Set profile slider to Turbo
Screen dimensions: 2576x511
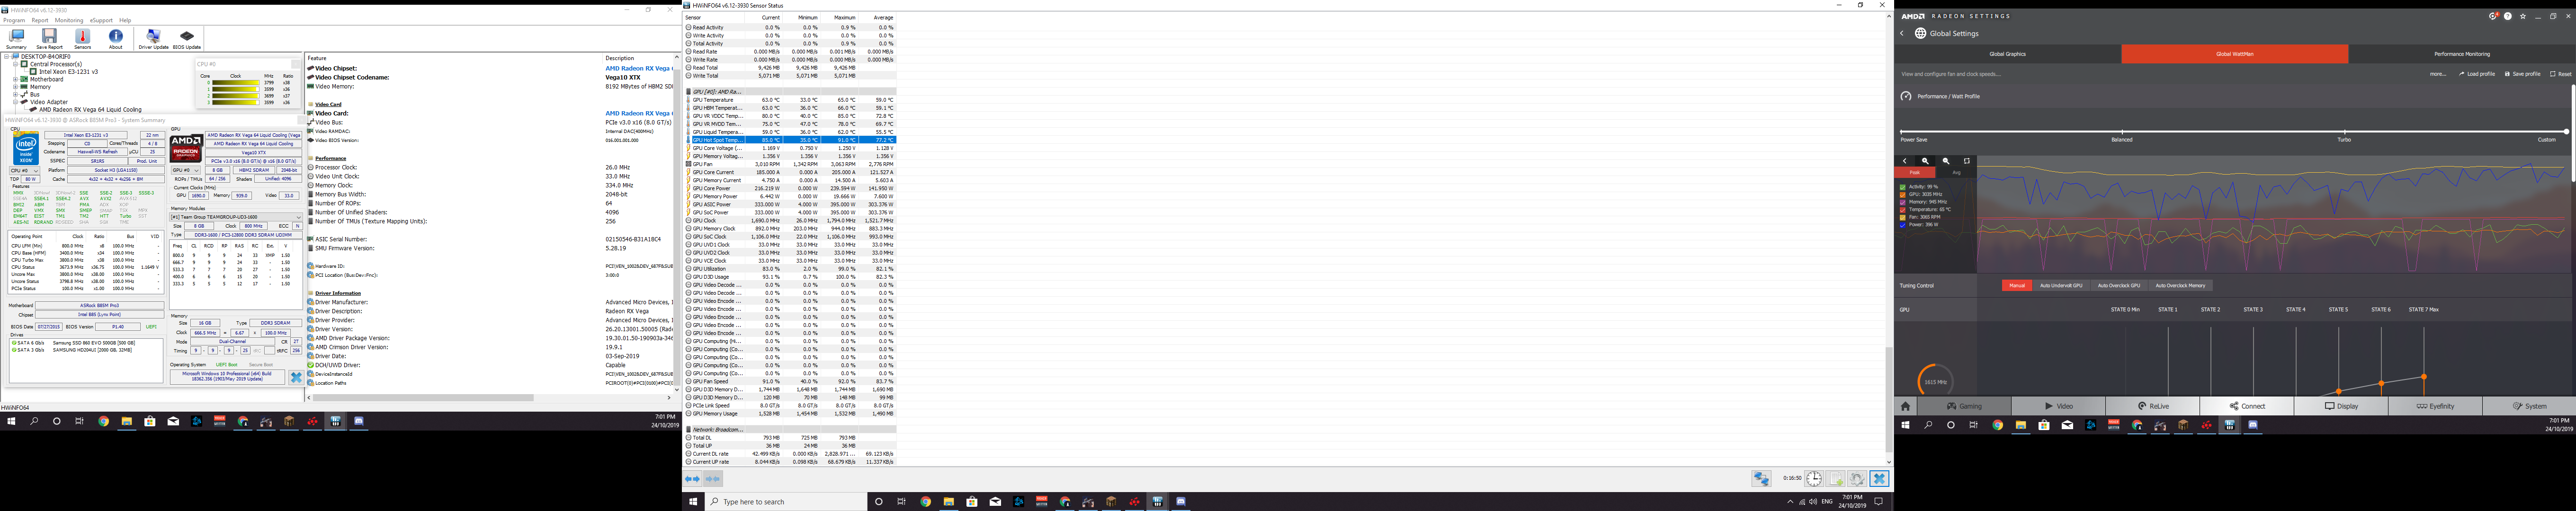tap(2344, 131)
